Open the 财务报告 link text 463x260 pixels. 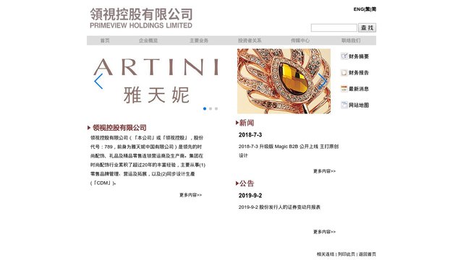359,72
